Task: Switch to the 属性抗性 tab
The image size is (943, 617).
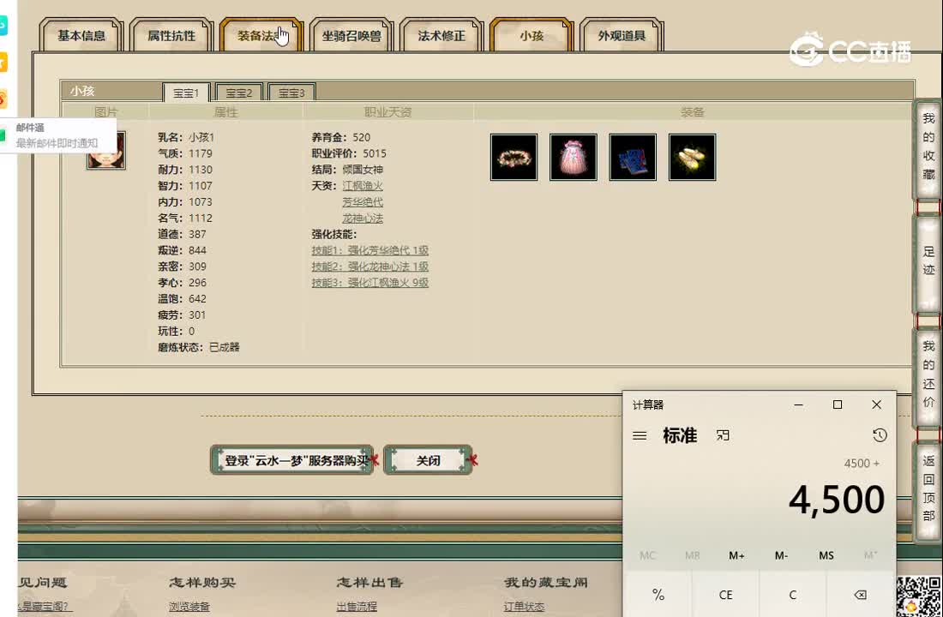Action: click(x=171, y=35)
